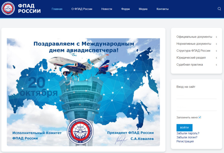The image size is (224, 153).
Task: Expand the Юридический раздел chevron
Action: [x=216, y=58]
